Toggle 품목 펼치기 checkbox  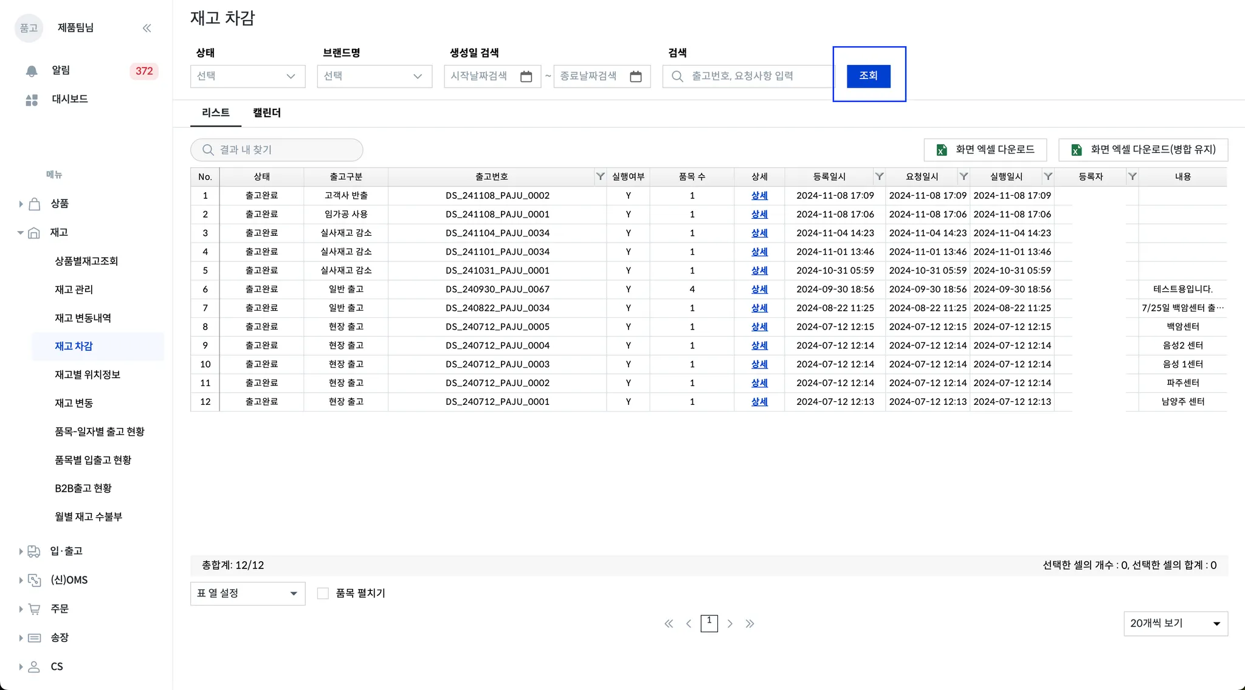point(323,593)
